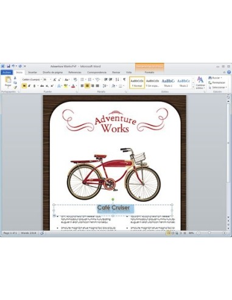Apply superscript formatting
The width and height of the screenshot is (232, 300).
[x=52, y=86]
